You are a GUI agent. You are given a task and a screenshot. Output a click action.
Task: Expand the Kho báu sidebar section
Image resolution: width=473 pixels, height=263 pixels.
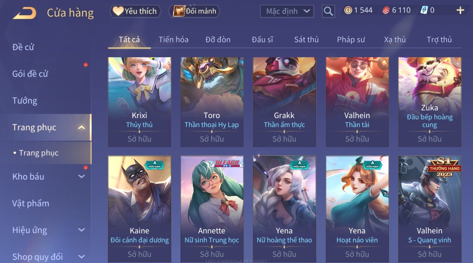[x=81, y=177]
